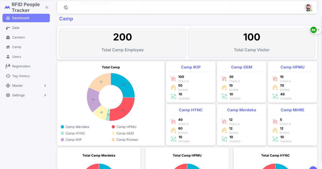Select the Camp Pioneer legend color swatch

coord(113,140)
